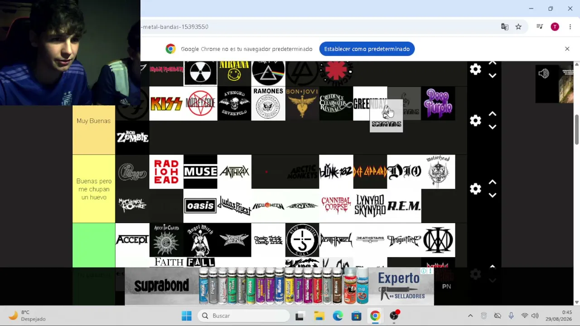
Task: Select the Ramones logo
Action: pyautogui.click(x=268, y=104)
